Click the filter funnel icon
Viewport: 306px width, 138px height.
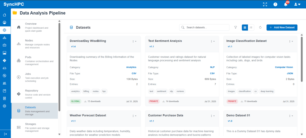pyautogui.click(x=235, y=27)
